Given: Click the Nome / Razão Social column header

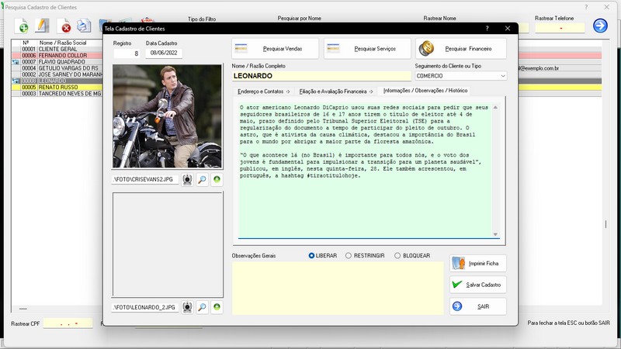Looking at the screenshot, I should point(63,43).
